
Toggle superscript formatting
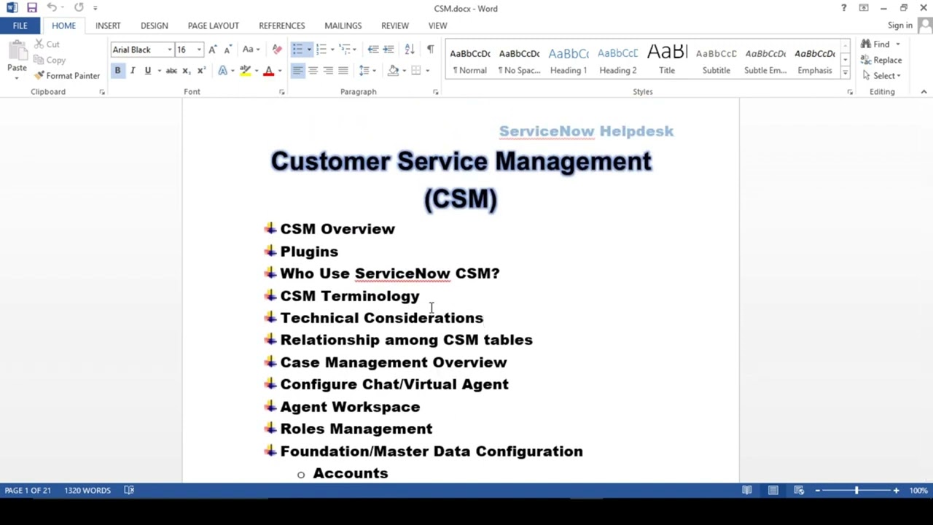coord(201,71)
